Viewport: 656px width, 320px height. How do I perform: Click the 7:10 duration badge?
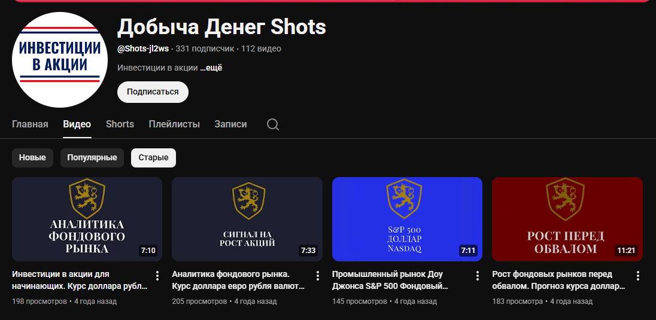point(148,251)
